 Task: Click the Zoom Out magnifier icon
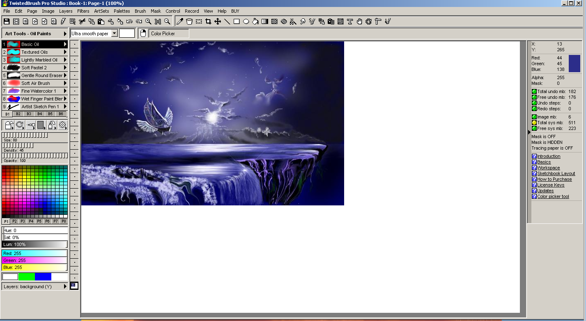tap(167, 21)
